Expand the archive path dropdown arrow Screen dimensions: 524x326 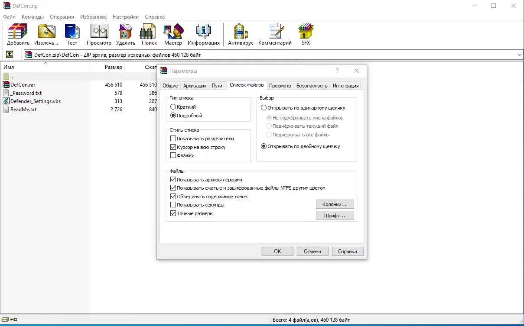pos(520,55)
